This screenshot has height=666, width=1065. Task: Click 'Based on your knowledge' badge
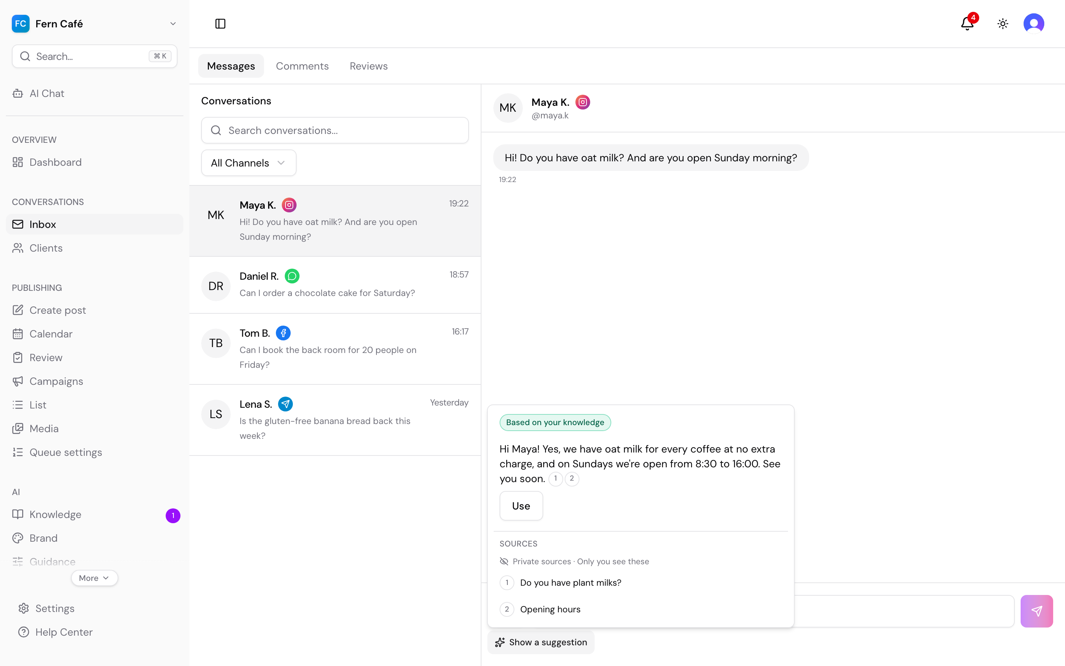coord(555,423)
